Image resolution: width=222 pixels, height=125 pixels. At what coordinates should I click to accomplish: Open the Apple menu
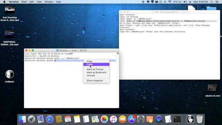pos(4,2)
